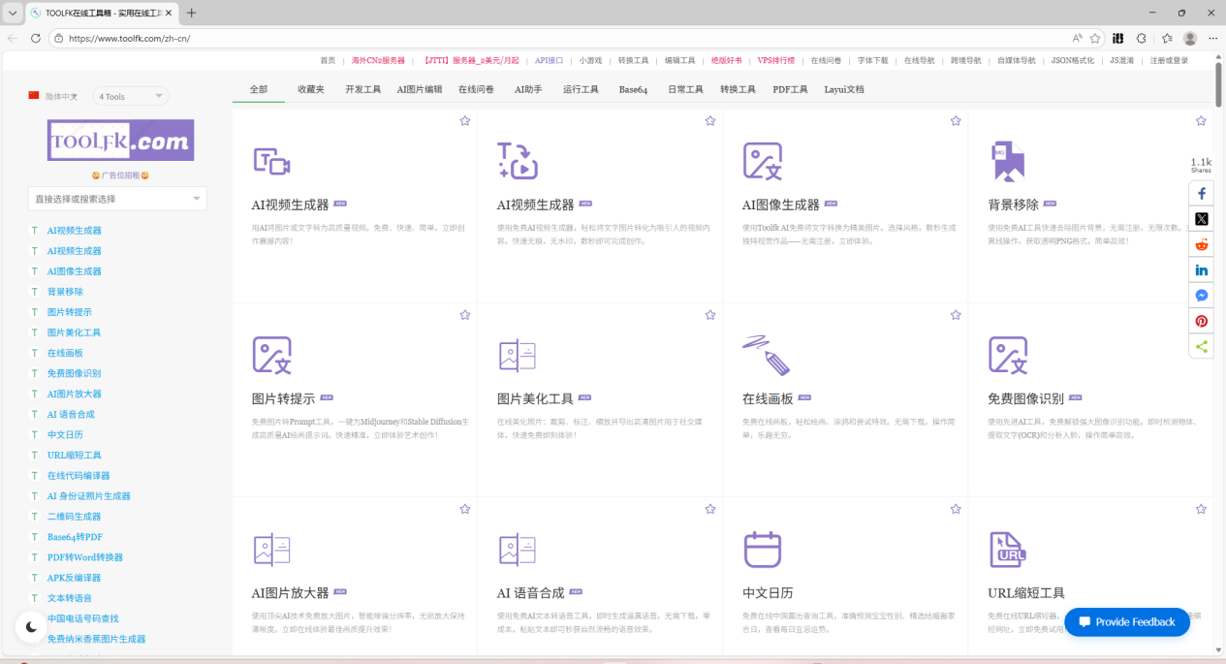Toggle the favorite star on the 中文日历 card
This screenshot has width=1226, height=664.
point(956,509)
